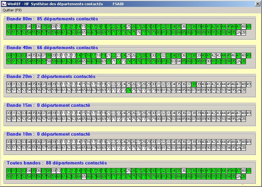Click the F5AIB callsign in title bar

(118, 4)
